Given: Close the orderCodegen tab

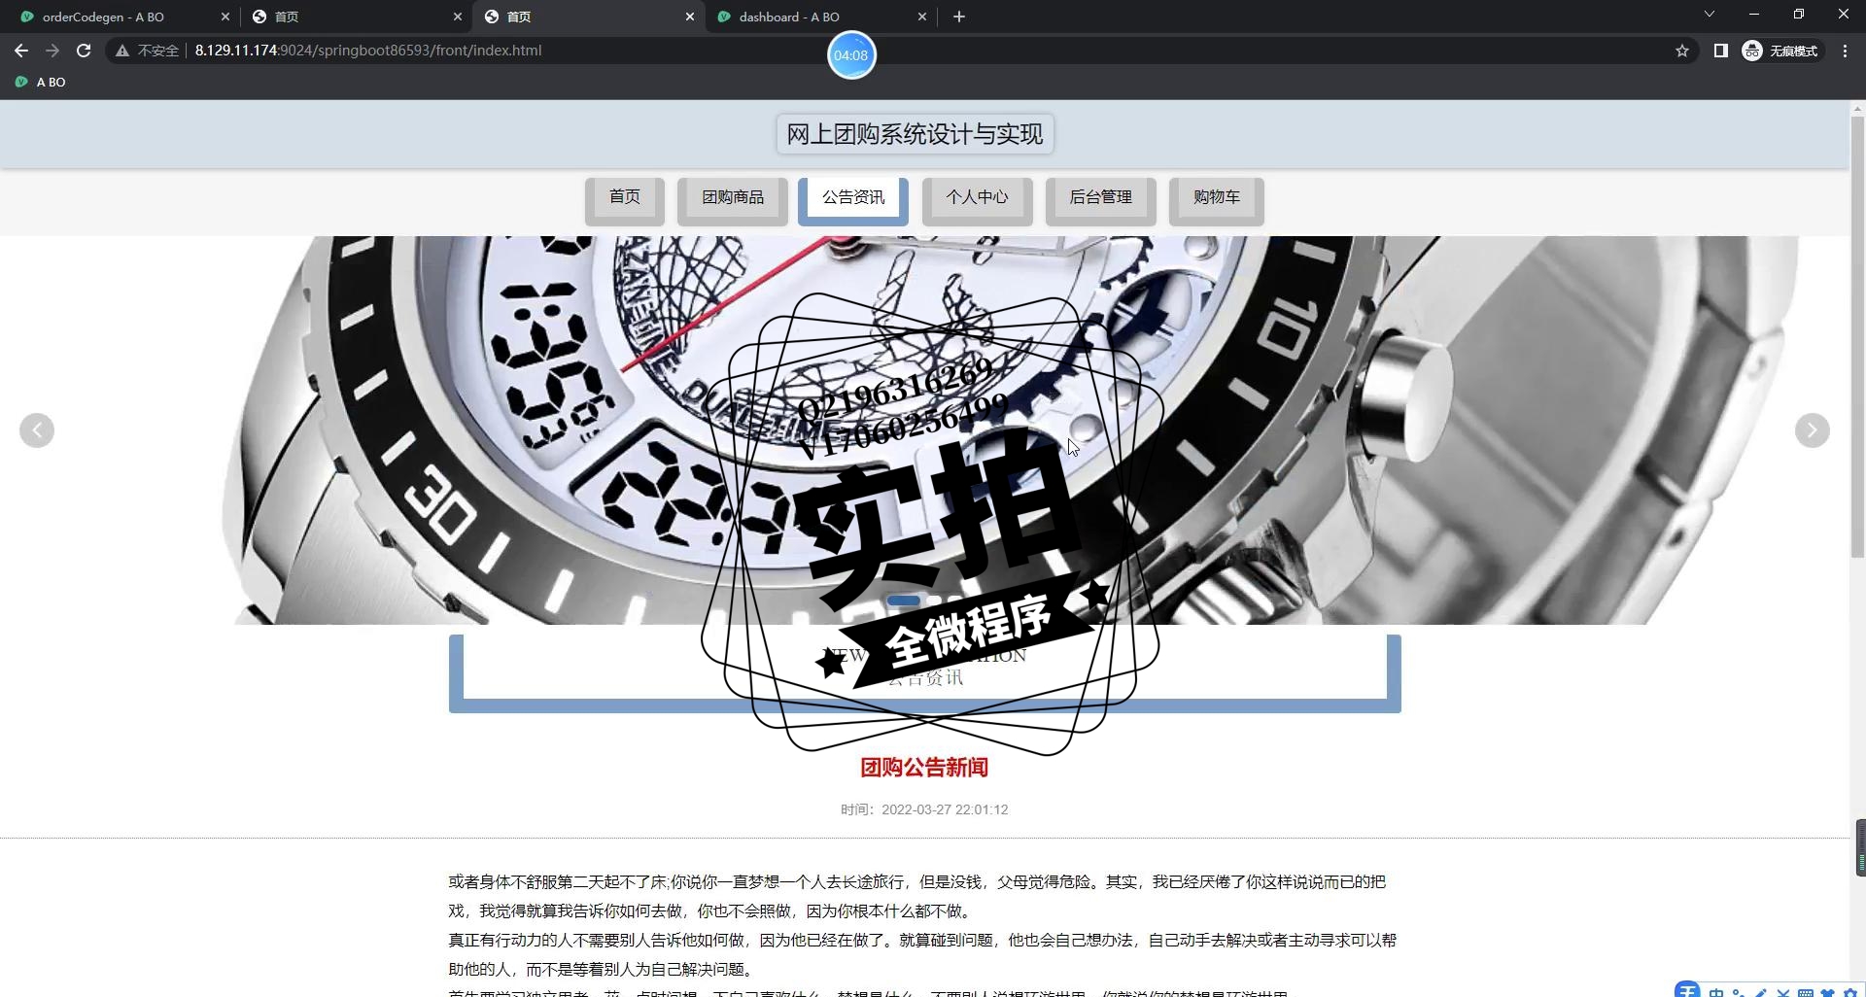Looking at the screenshot, I should click(225, 17).
